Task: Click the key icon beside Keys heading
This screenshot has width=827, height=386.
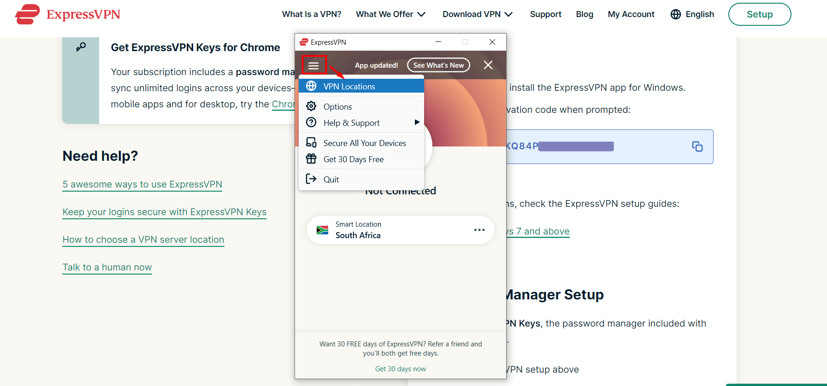Action: [x=81, y=47]
